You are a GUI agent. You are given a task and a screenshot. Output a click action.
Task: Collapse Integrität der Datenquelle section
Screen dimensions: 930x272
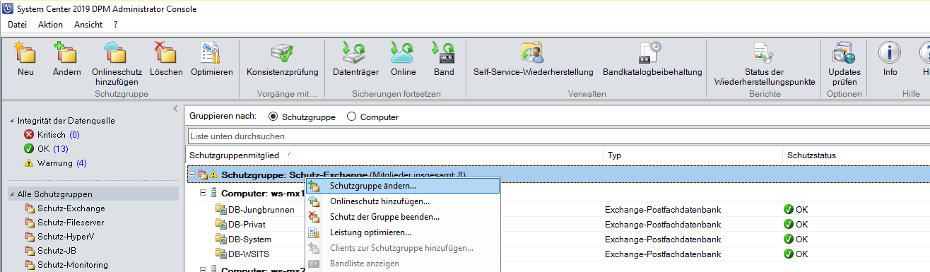click(11, 121)
